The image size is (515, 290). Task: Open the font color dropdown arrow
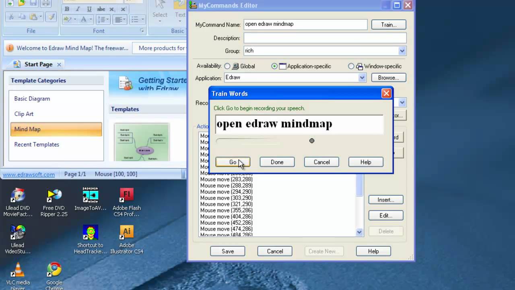(x=91, y=19)
